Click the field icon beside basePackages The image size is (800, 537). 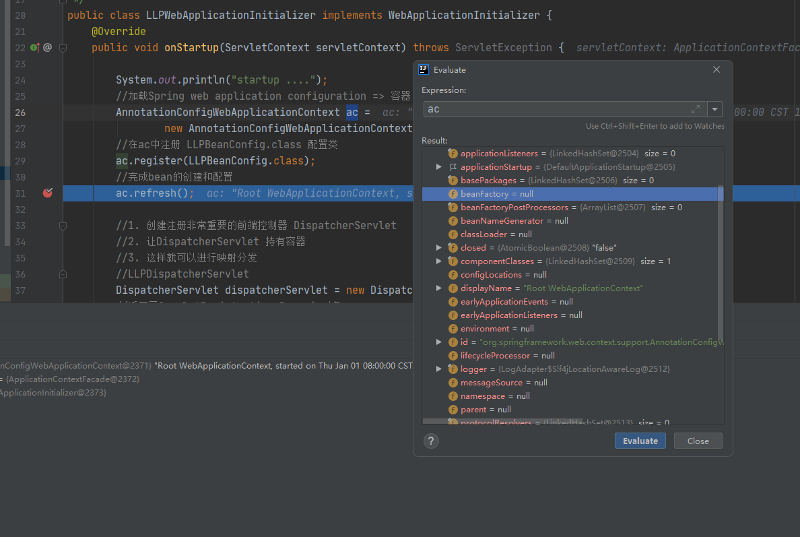tap(453, 180)
